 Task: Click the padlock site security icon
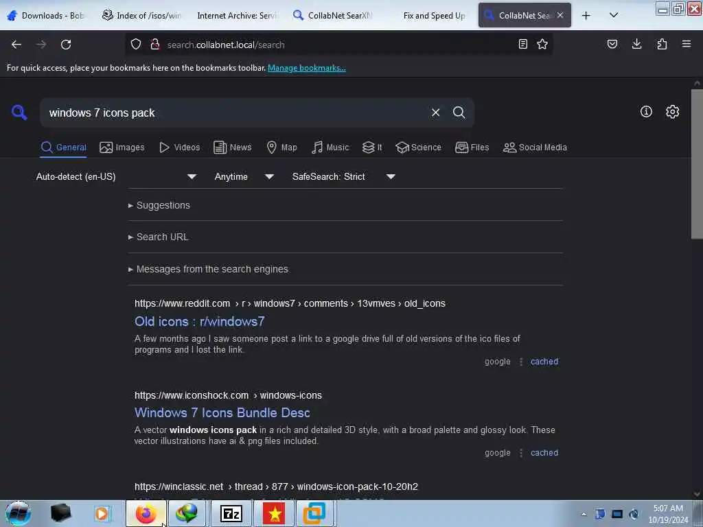pos(155,45)
